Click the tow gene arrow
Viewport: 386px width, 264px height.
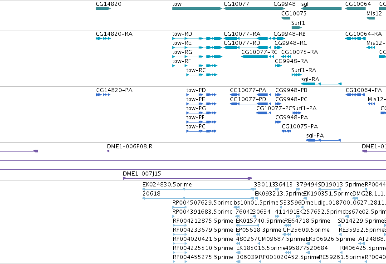(197, 9)
